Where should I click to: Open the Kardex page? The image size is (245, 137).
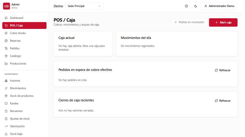click(24, 104)
